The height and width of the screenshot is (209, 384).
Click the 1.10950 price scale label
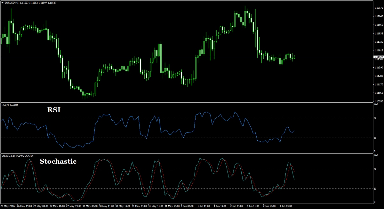378,101
